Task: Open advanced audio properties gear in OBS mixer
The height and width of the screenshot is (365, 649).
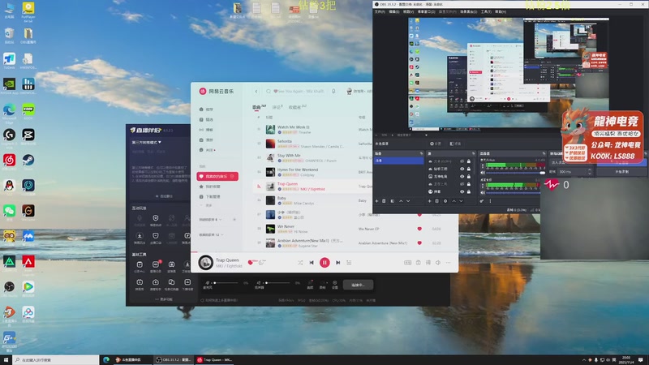Action: tap(482, 201)
